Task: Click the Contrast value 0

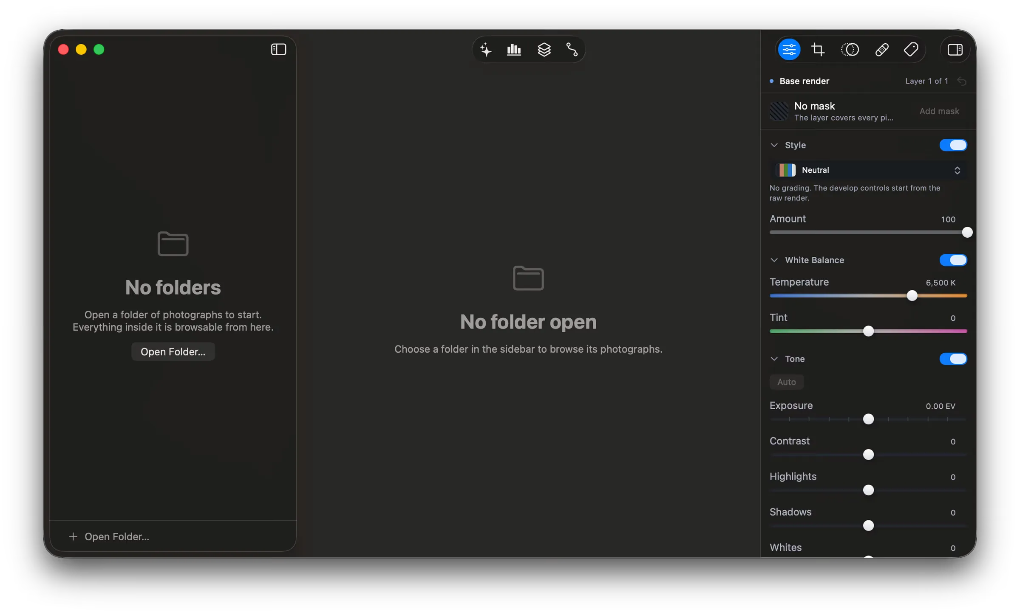Action: (x=953, y=442)
